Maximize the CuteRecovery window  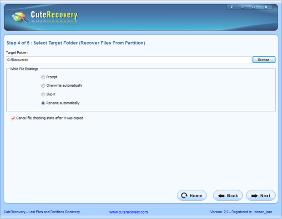pyautogui.click(x=253, y=7)
